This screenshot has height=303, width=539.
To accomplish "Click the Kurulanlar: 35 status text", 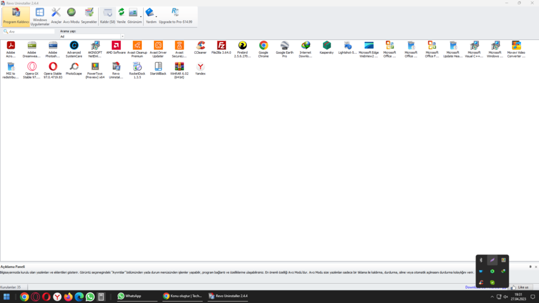I will click(x=11, y=287).
